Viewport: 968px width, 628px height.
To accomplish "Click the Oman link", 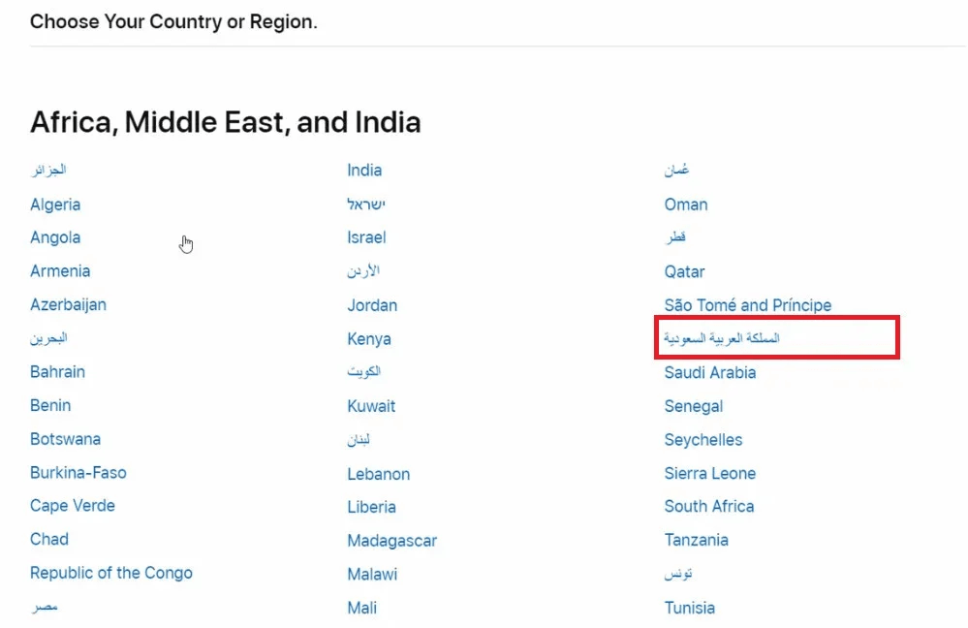I will 686,204.
